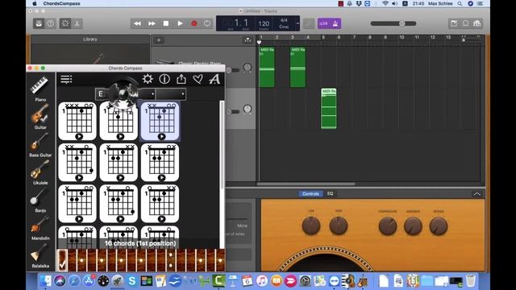Open GarageBand Note Pad button

[454, 23]
